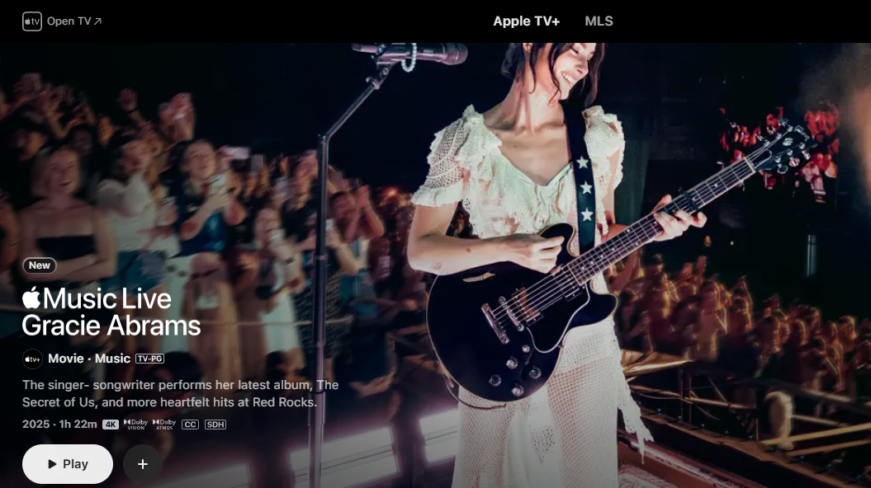The height and width of the screenshot is (488, 871).
Task: Click the Dolby Atmos badge
Action: point(163,425)
